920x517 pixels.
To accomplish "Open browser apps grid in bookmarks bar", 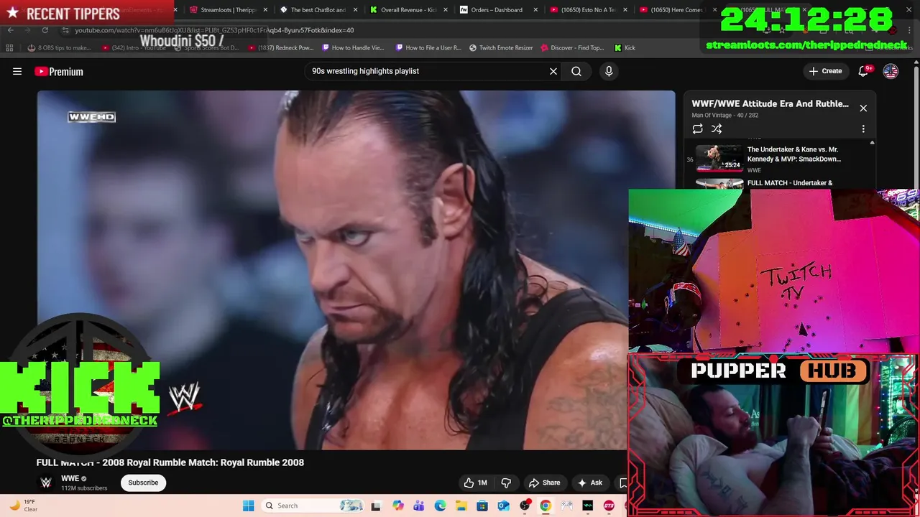I will [x=9, y=48].
